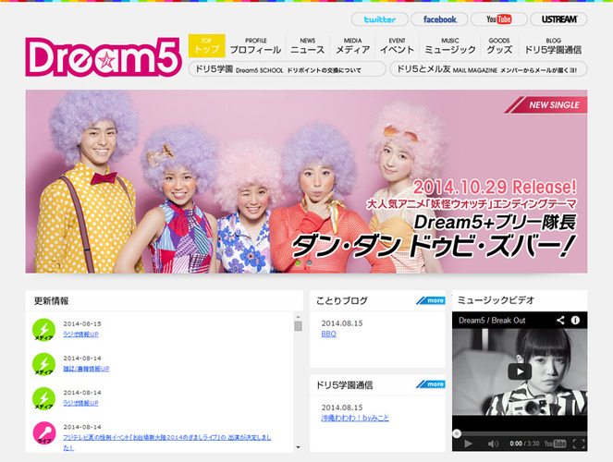Click the more button for ドリ5学園通信
The height and width of the screenshot is (462, 613).
(431, 384)
